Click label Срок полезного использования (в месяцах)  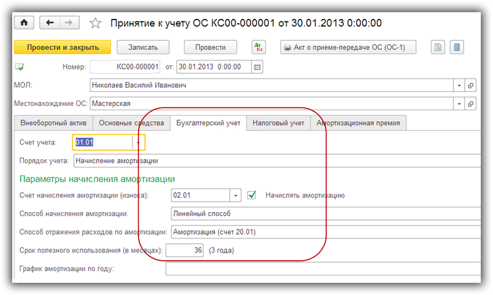pyautogui.click(x=91, y=251)
